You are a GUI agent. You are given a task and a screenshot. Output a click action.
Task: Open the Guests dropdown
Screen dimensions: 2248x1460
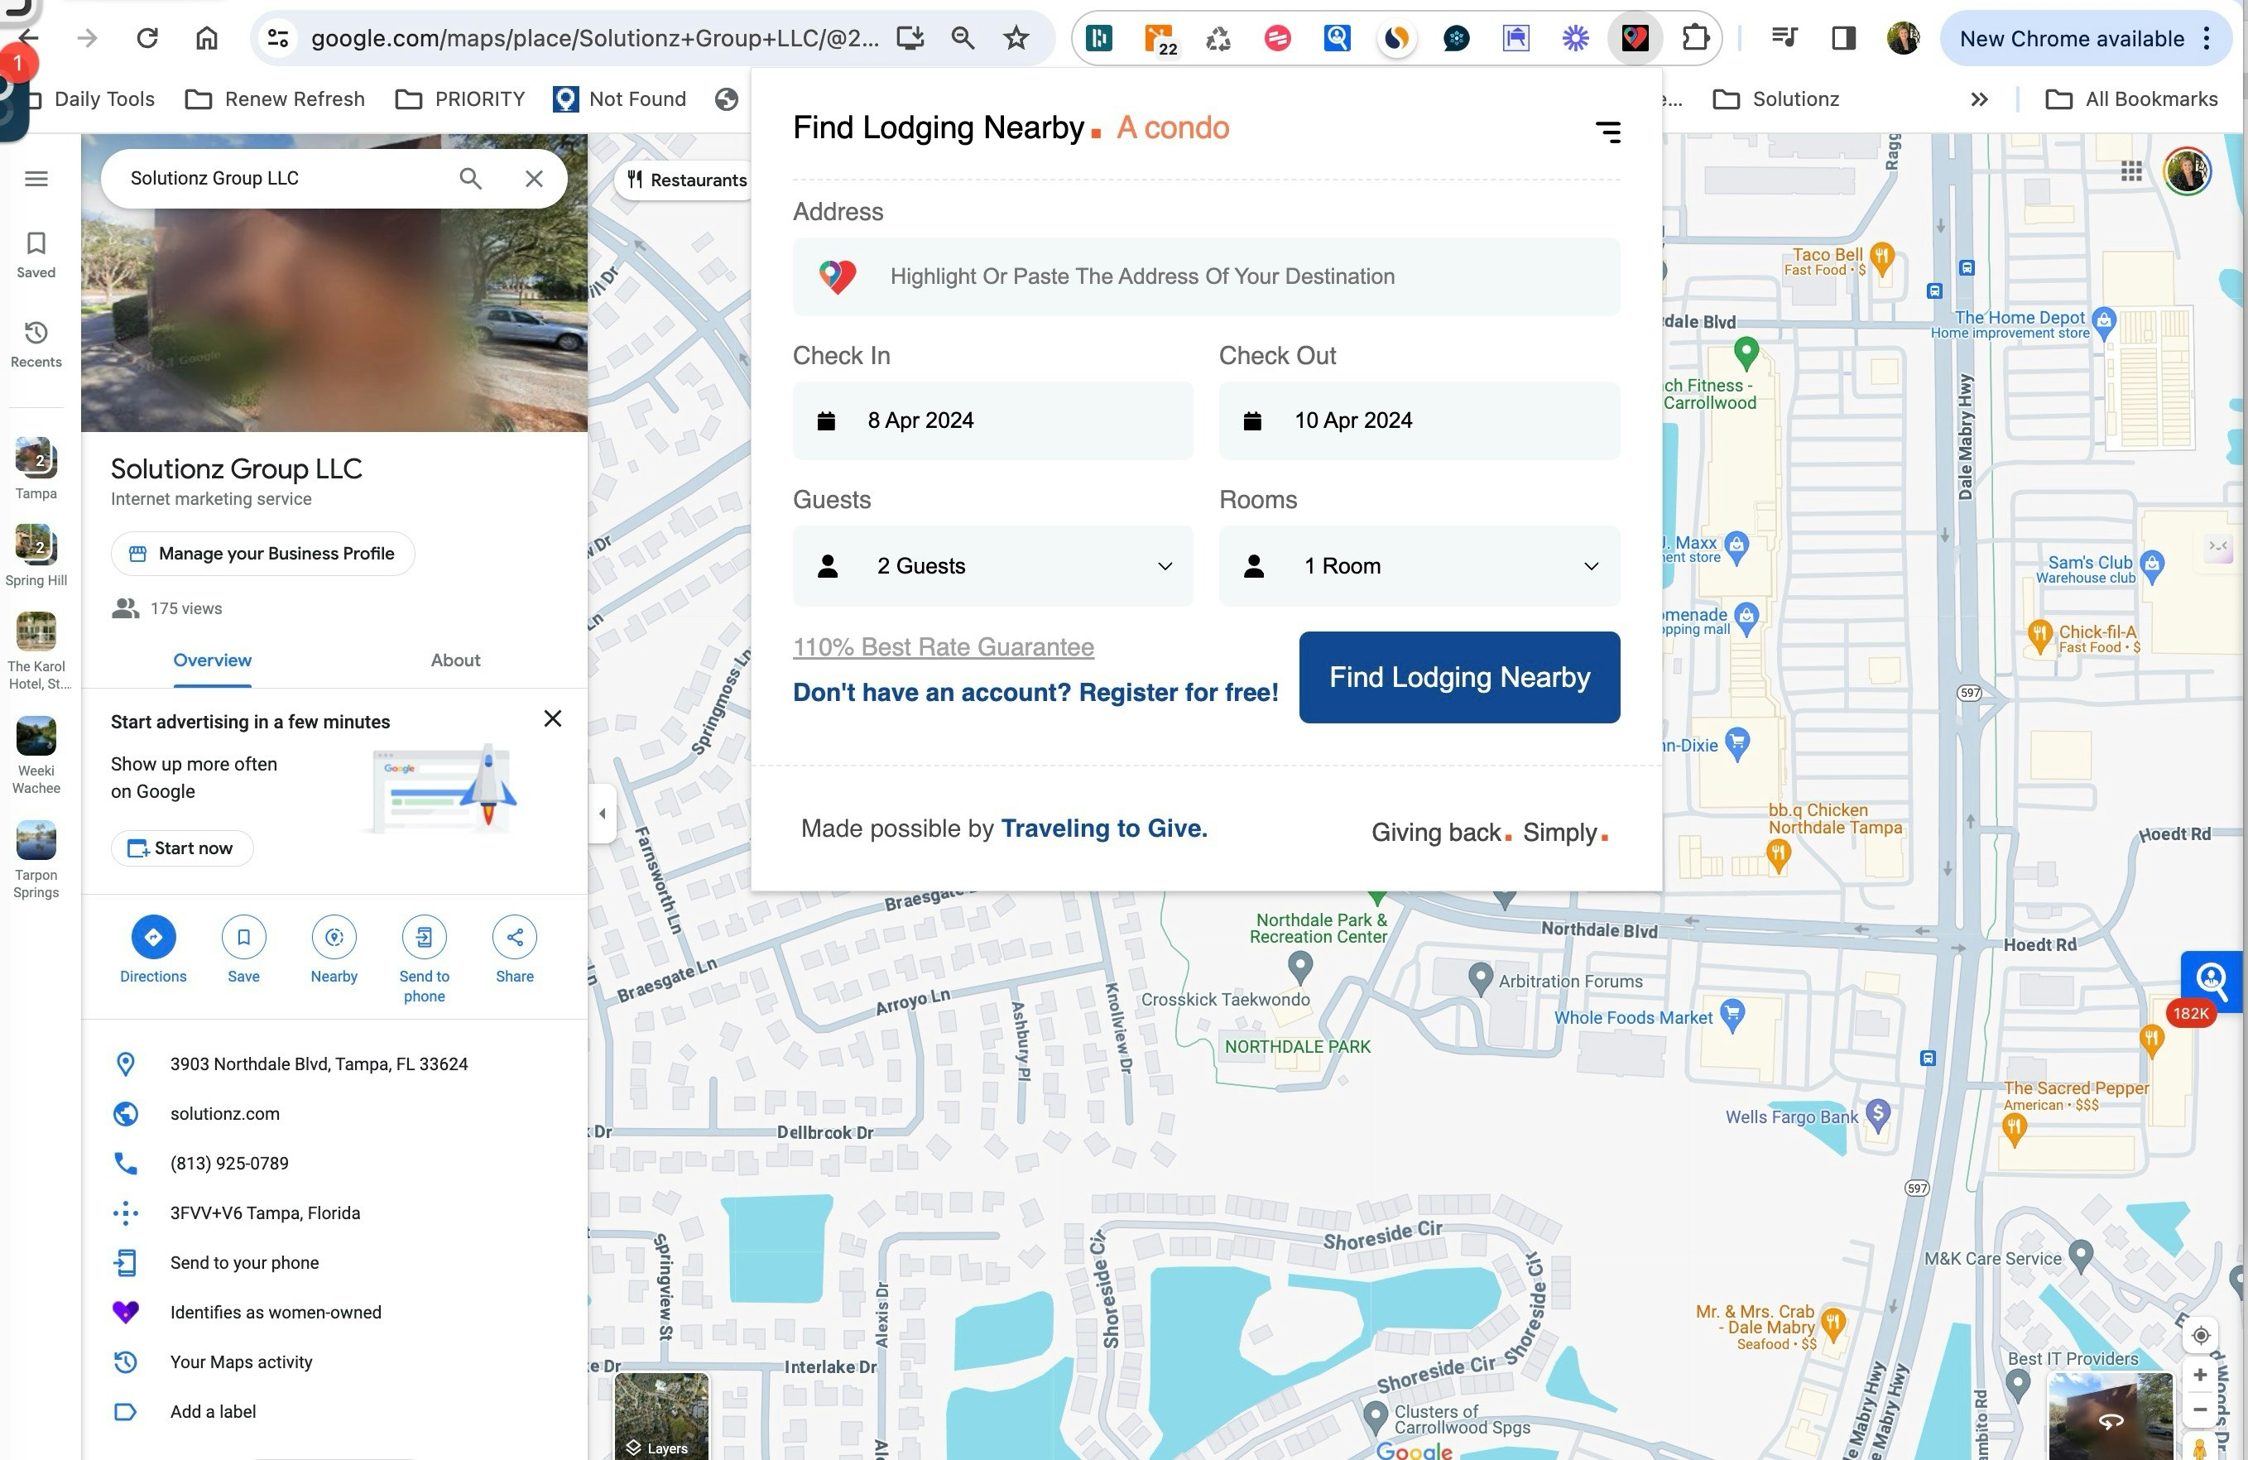point(992,565)
